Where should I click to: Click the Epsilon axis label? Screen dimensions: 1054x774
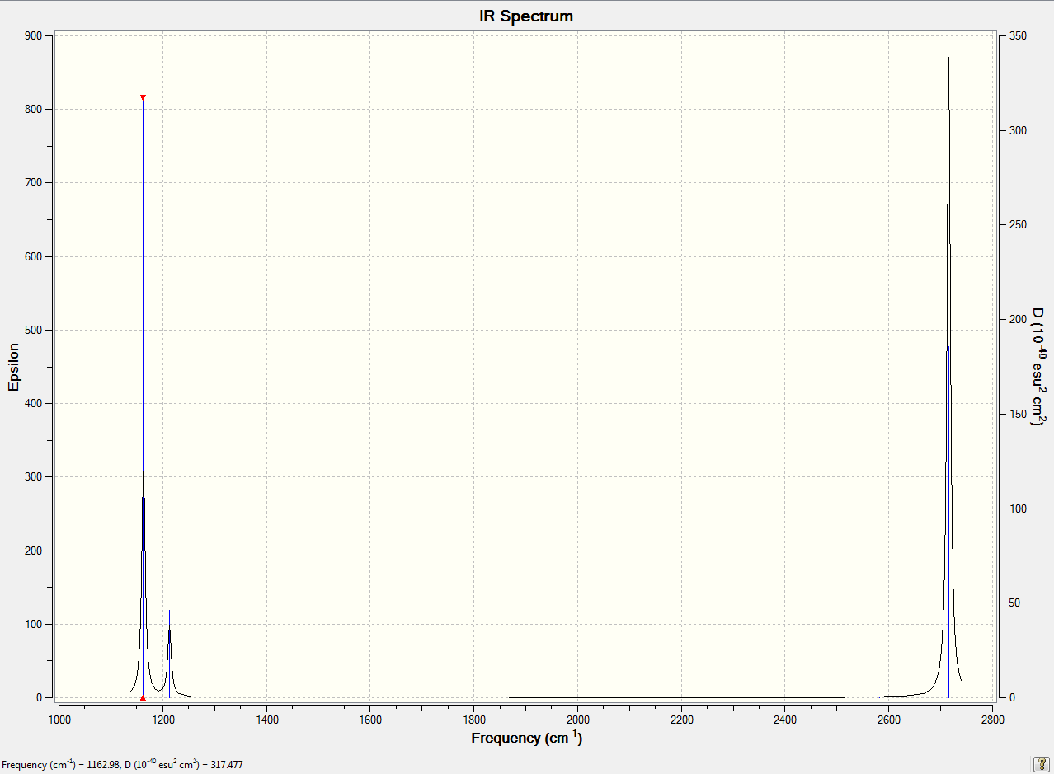(13, 366)
